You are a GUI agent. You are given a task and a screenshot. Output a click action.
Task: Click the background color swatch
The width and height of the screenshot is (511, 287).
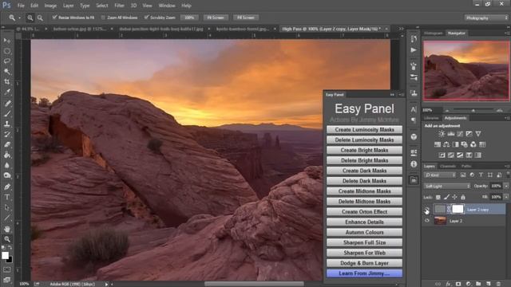(x=10, y=260)
